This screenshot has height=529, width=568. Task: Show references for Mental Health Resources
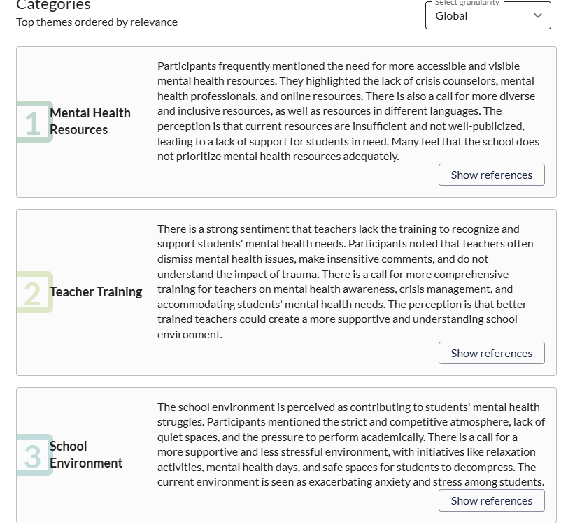491,175
